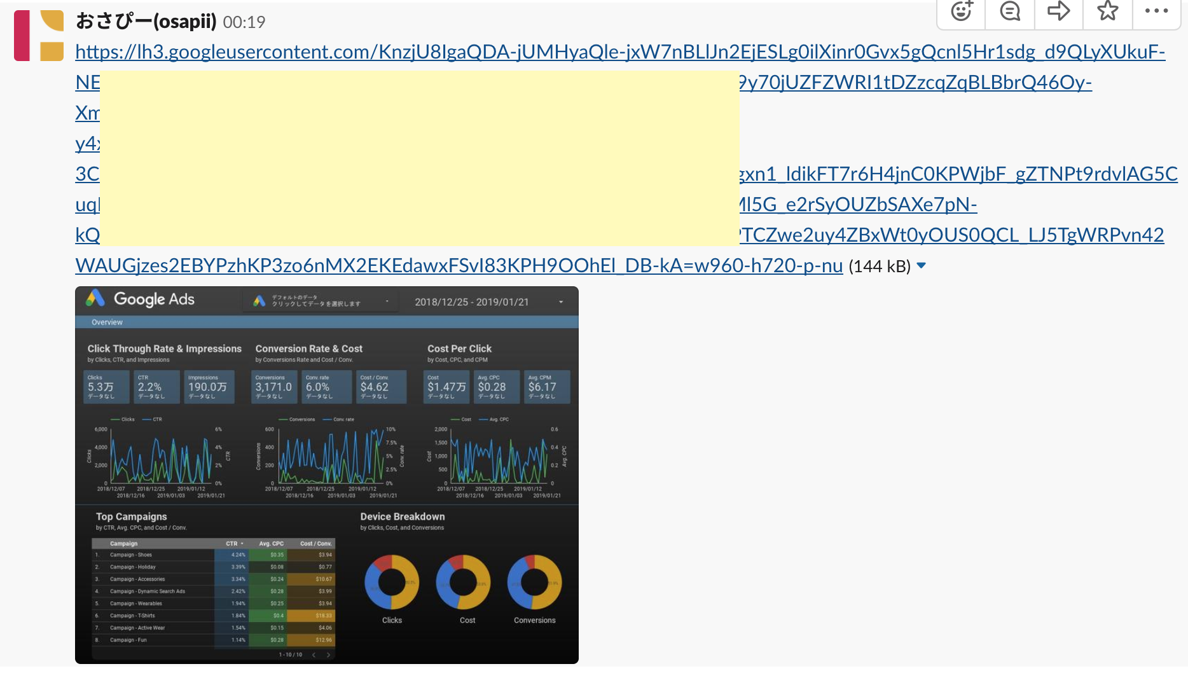Click the Conv. rate 6.0% scorecard
The image size is (1188, 678).
pos(327,387)
